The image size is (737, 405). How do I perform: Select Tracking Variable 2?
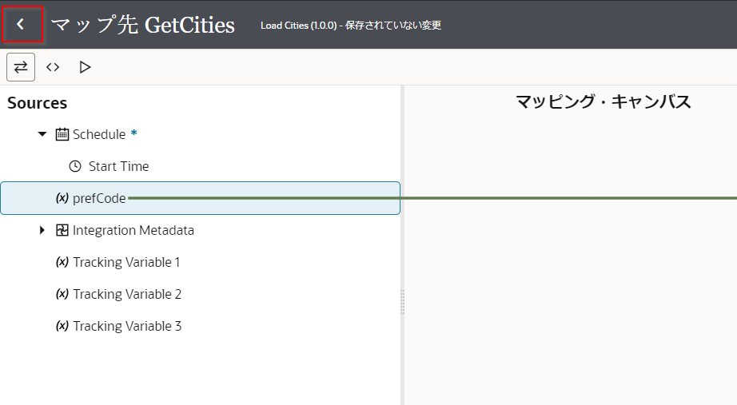(x=127, y=294)
